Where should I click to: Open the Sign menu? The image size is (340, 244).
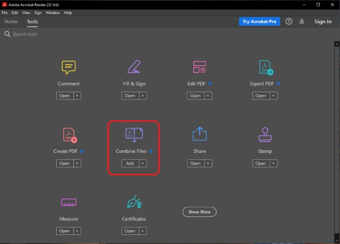[x=38, y=13]
